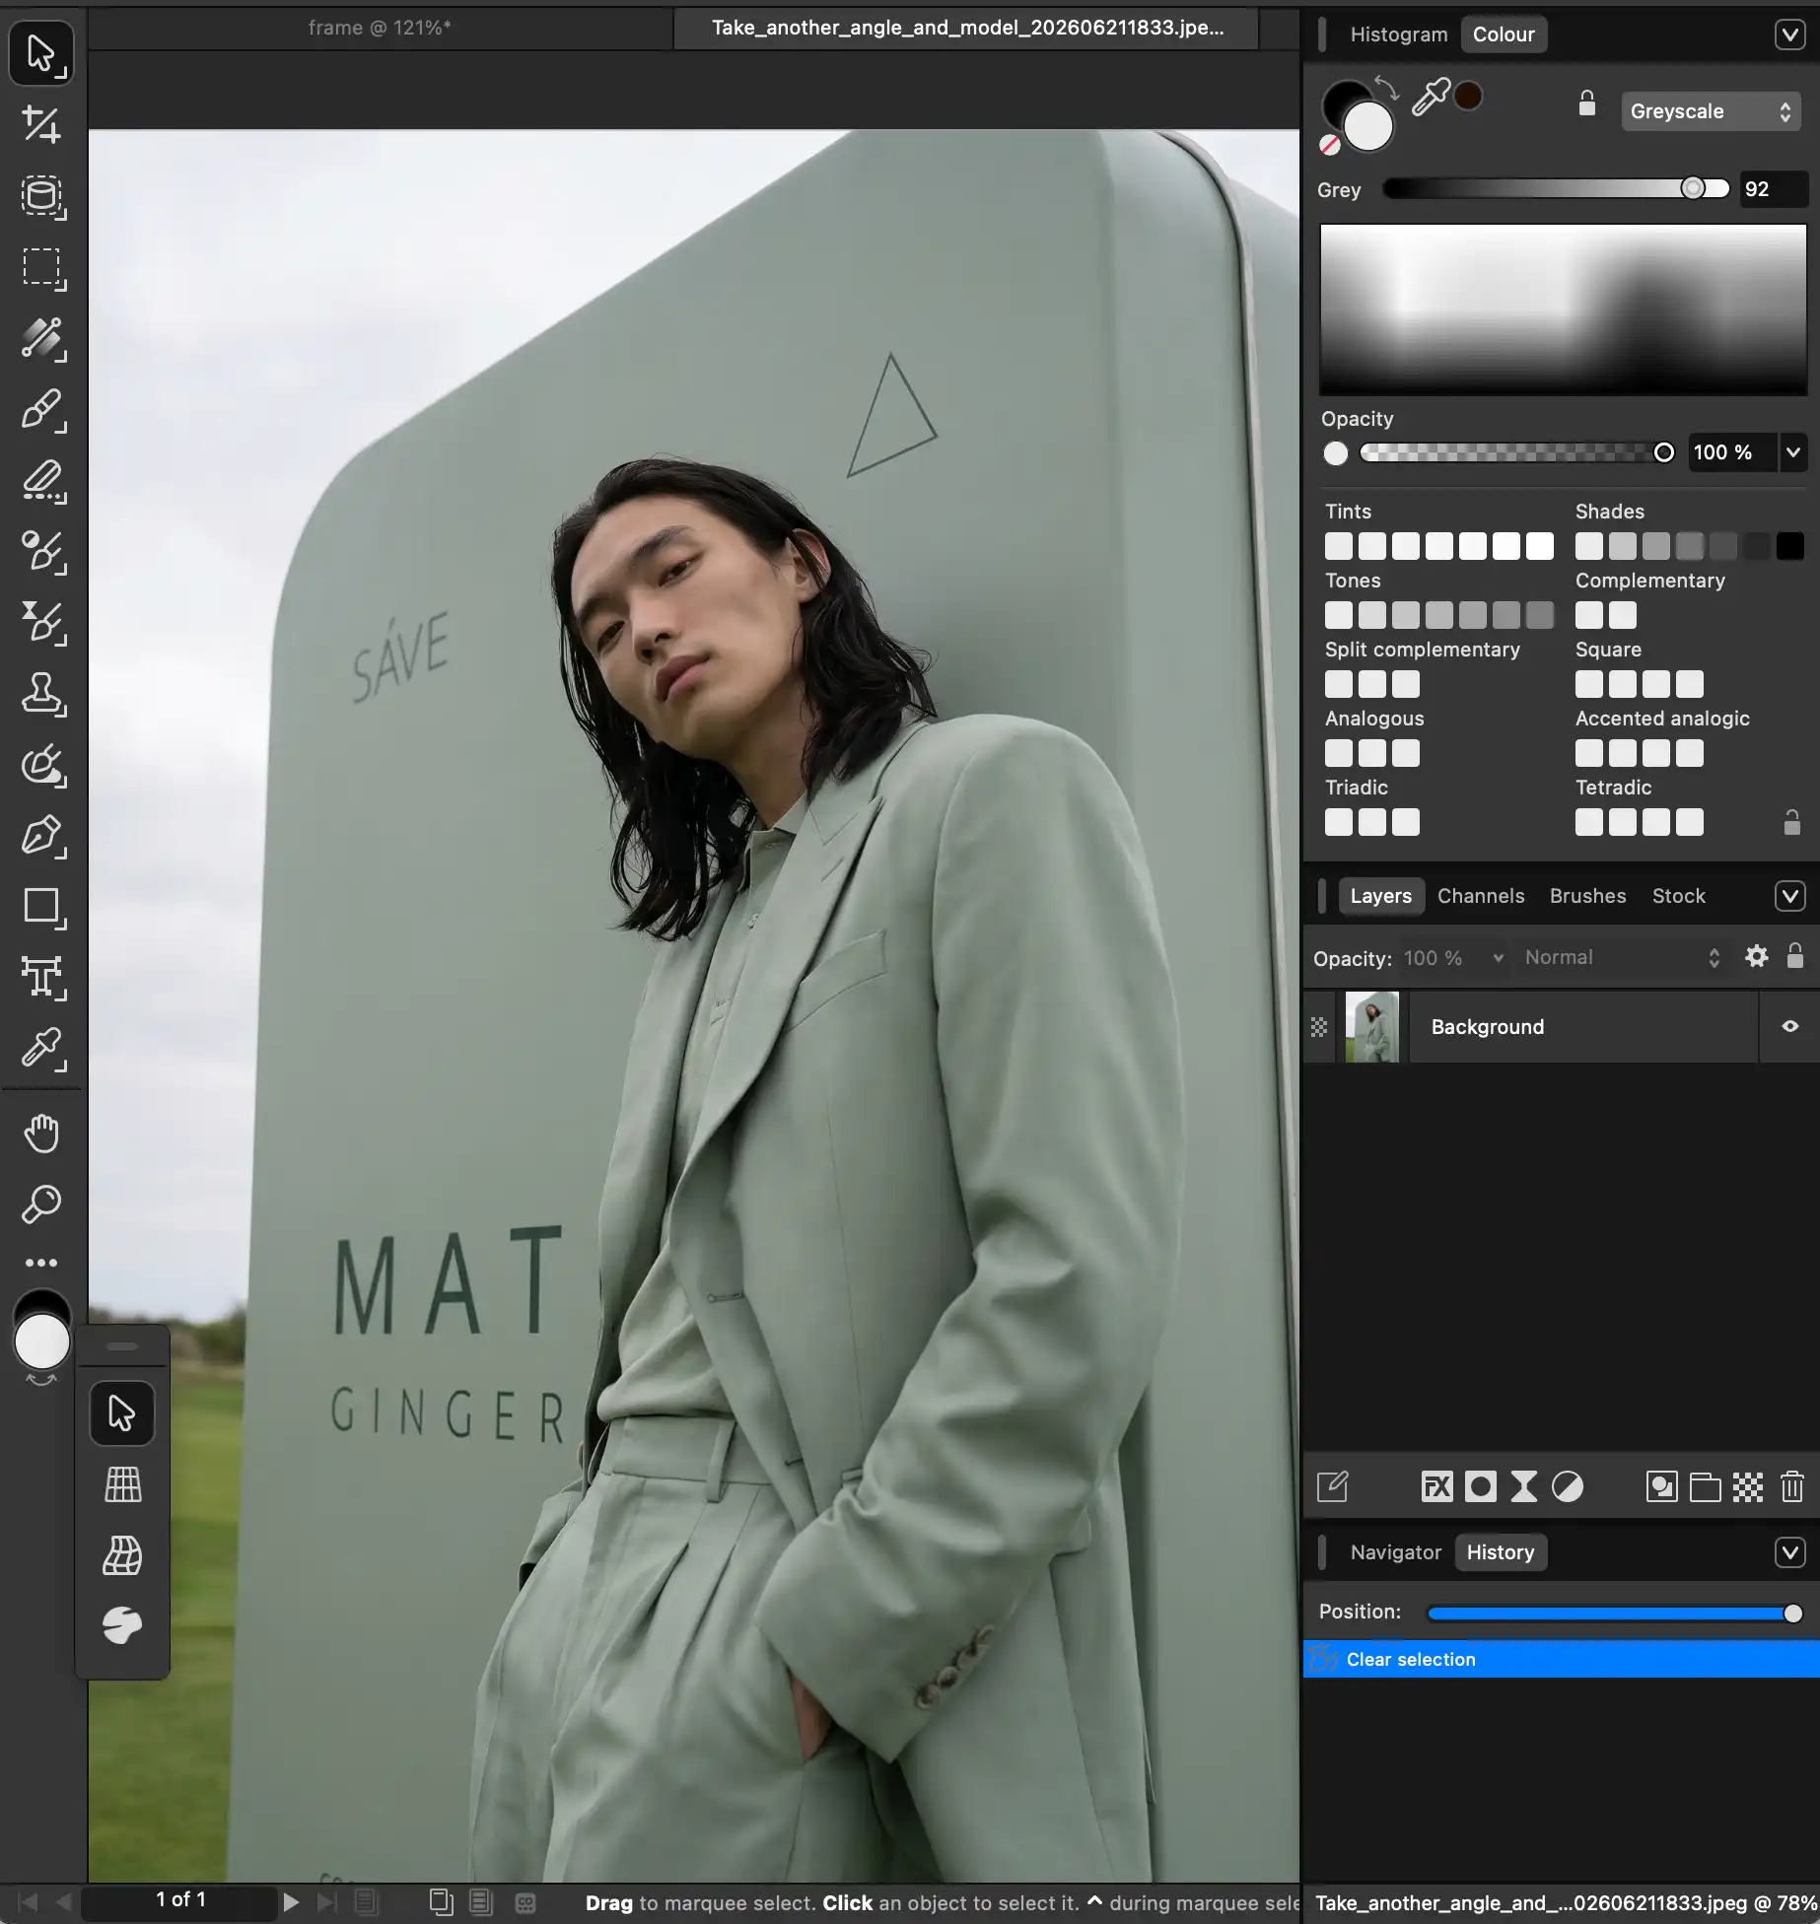Toggle the harmony swatches lock
Screen dimensions: 1820x1924
[1792, 822]
